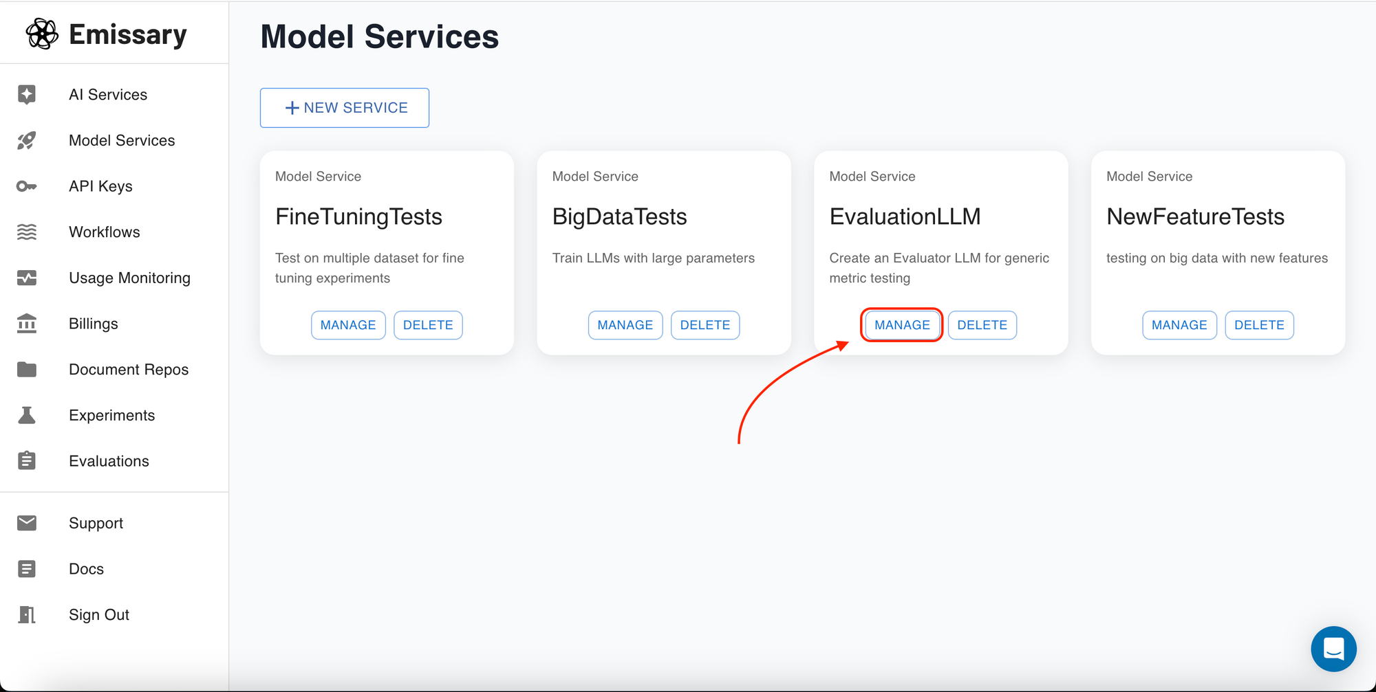Click the NewFeatureTests card title

pyautogui.click(x=1195, y=216)
